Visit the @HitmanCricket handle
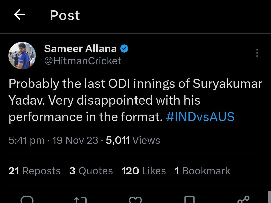271x203 pixels. coord(83,61)
